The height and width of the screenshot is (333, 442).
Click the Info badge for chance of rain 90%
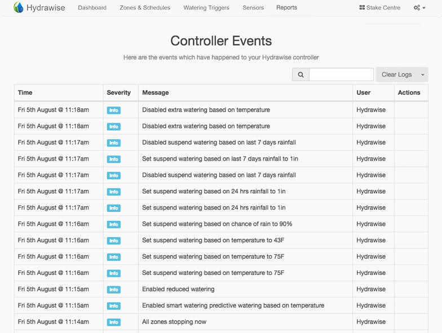[x=114, y=224]
